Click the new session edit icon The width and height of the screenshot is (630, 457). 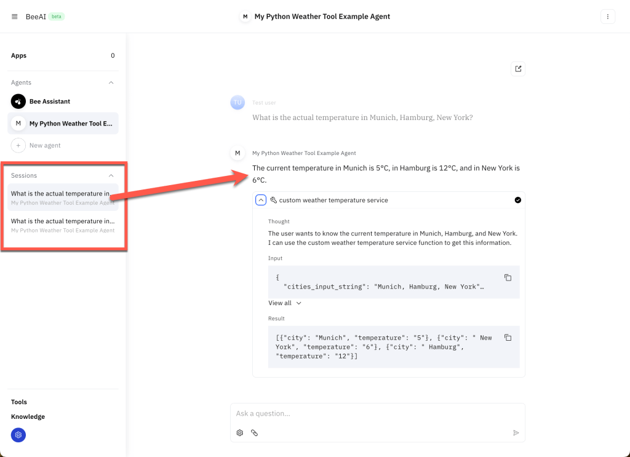(518, 69)
